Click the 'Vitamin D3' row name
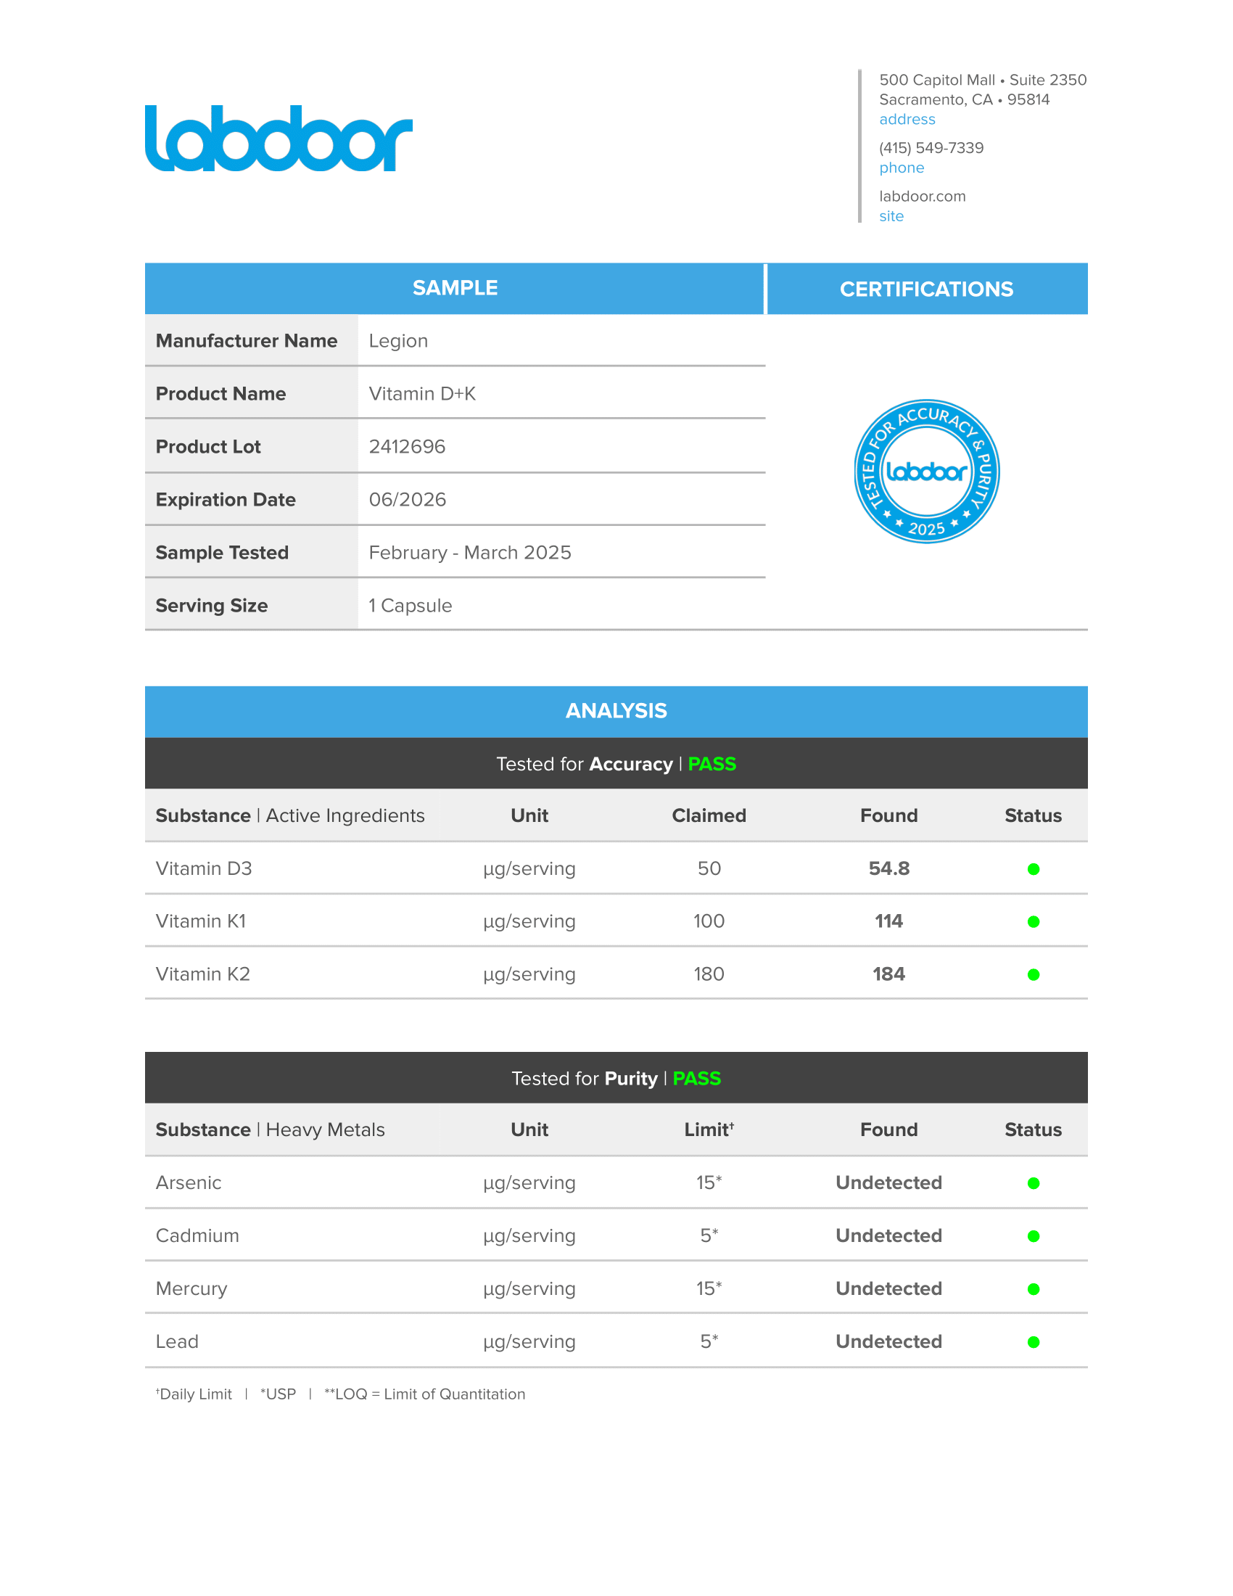 pos(204,869)
